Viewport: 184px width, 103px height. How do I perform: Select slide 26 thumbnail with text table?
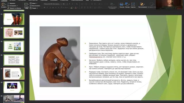tap(14, 60)
